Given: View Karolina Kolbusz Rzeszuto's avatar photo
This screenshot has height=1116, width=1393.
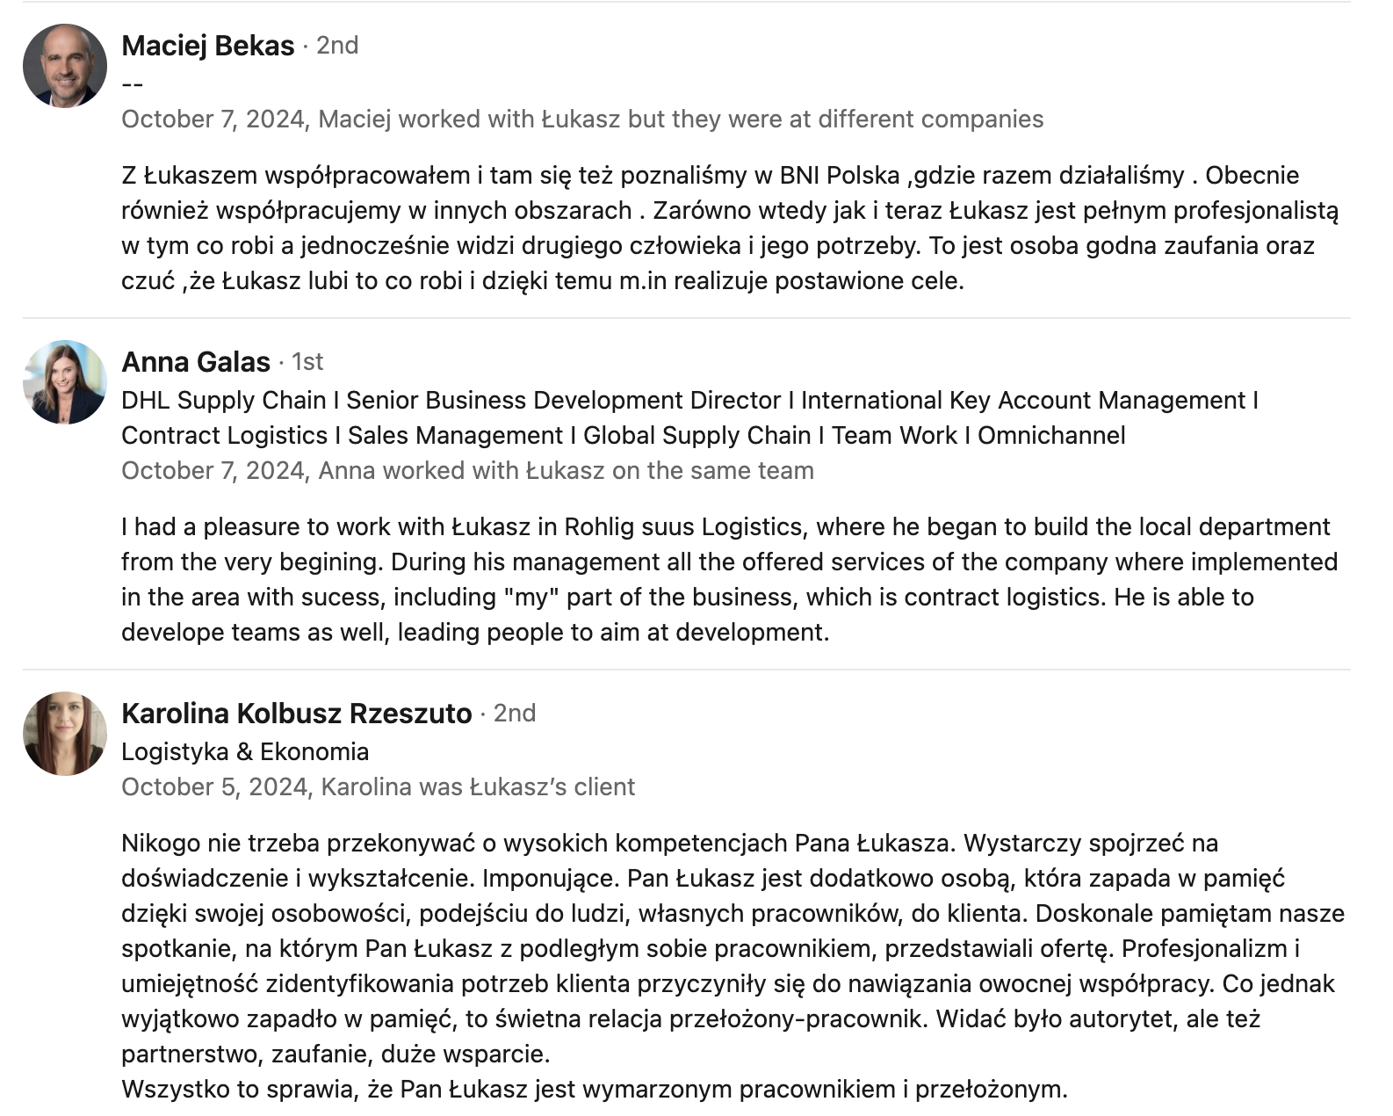Looking at the screenshot, I should pyautogui.click(x=65, y=734).
